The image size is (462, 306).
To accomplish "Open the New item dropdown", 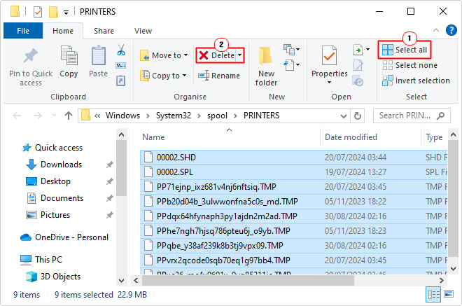I will [x=292, y=50].
